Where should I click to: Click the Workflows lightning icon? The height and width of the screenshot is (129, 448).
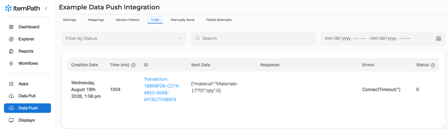11,63
